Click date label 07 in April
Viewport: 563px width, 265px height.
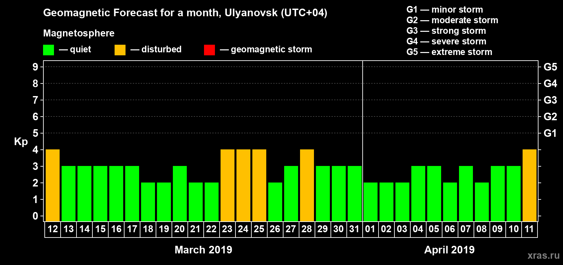(466, 229)
